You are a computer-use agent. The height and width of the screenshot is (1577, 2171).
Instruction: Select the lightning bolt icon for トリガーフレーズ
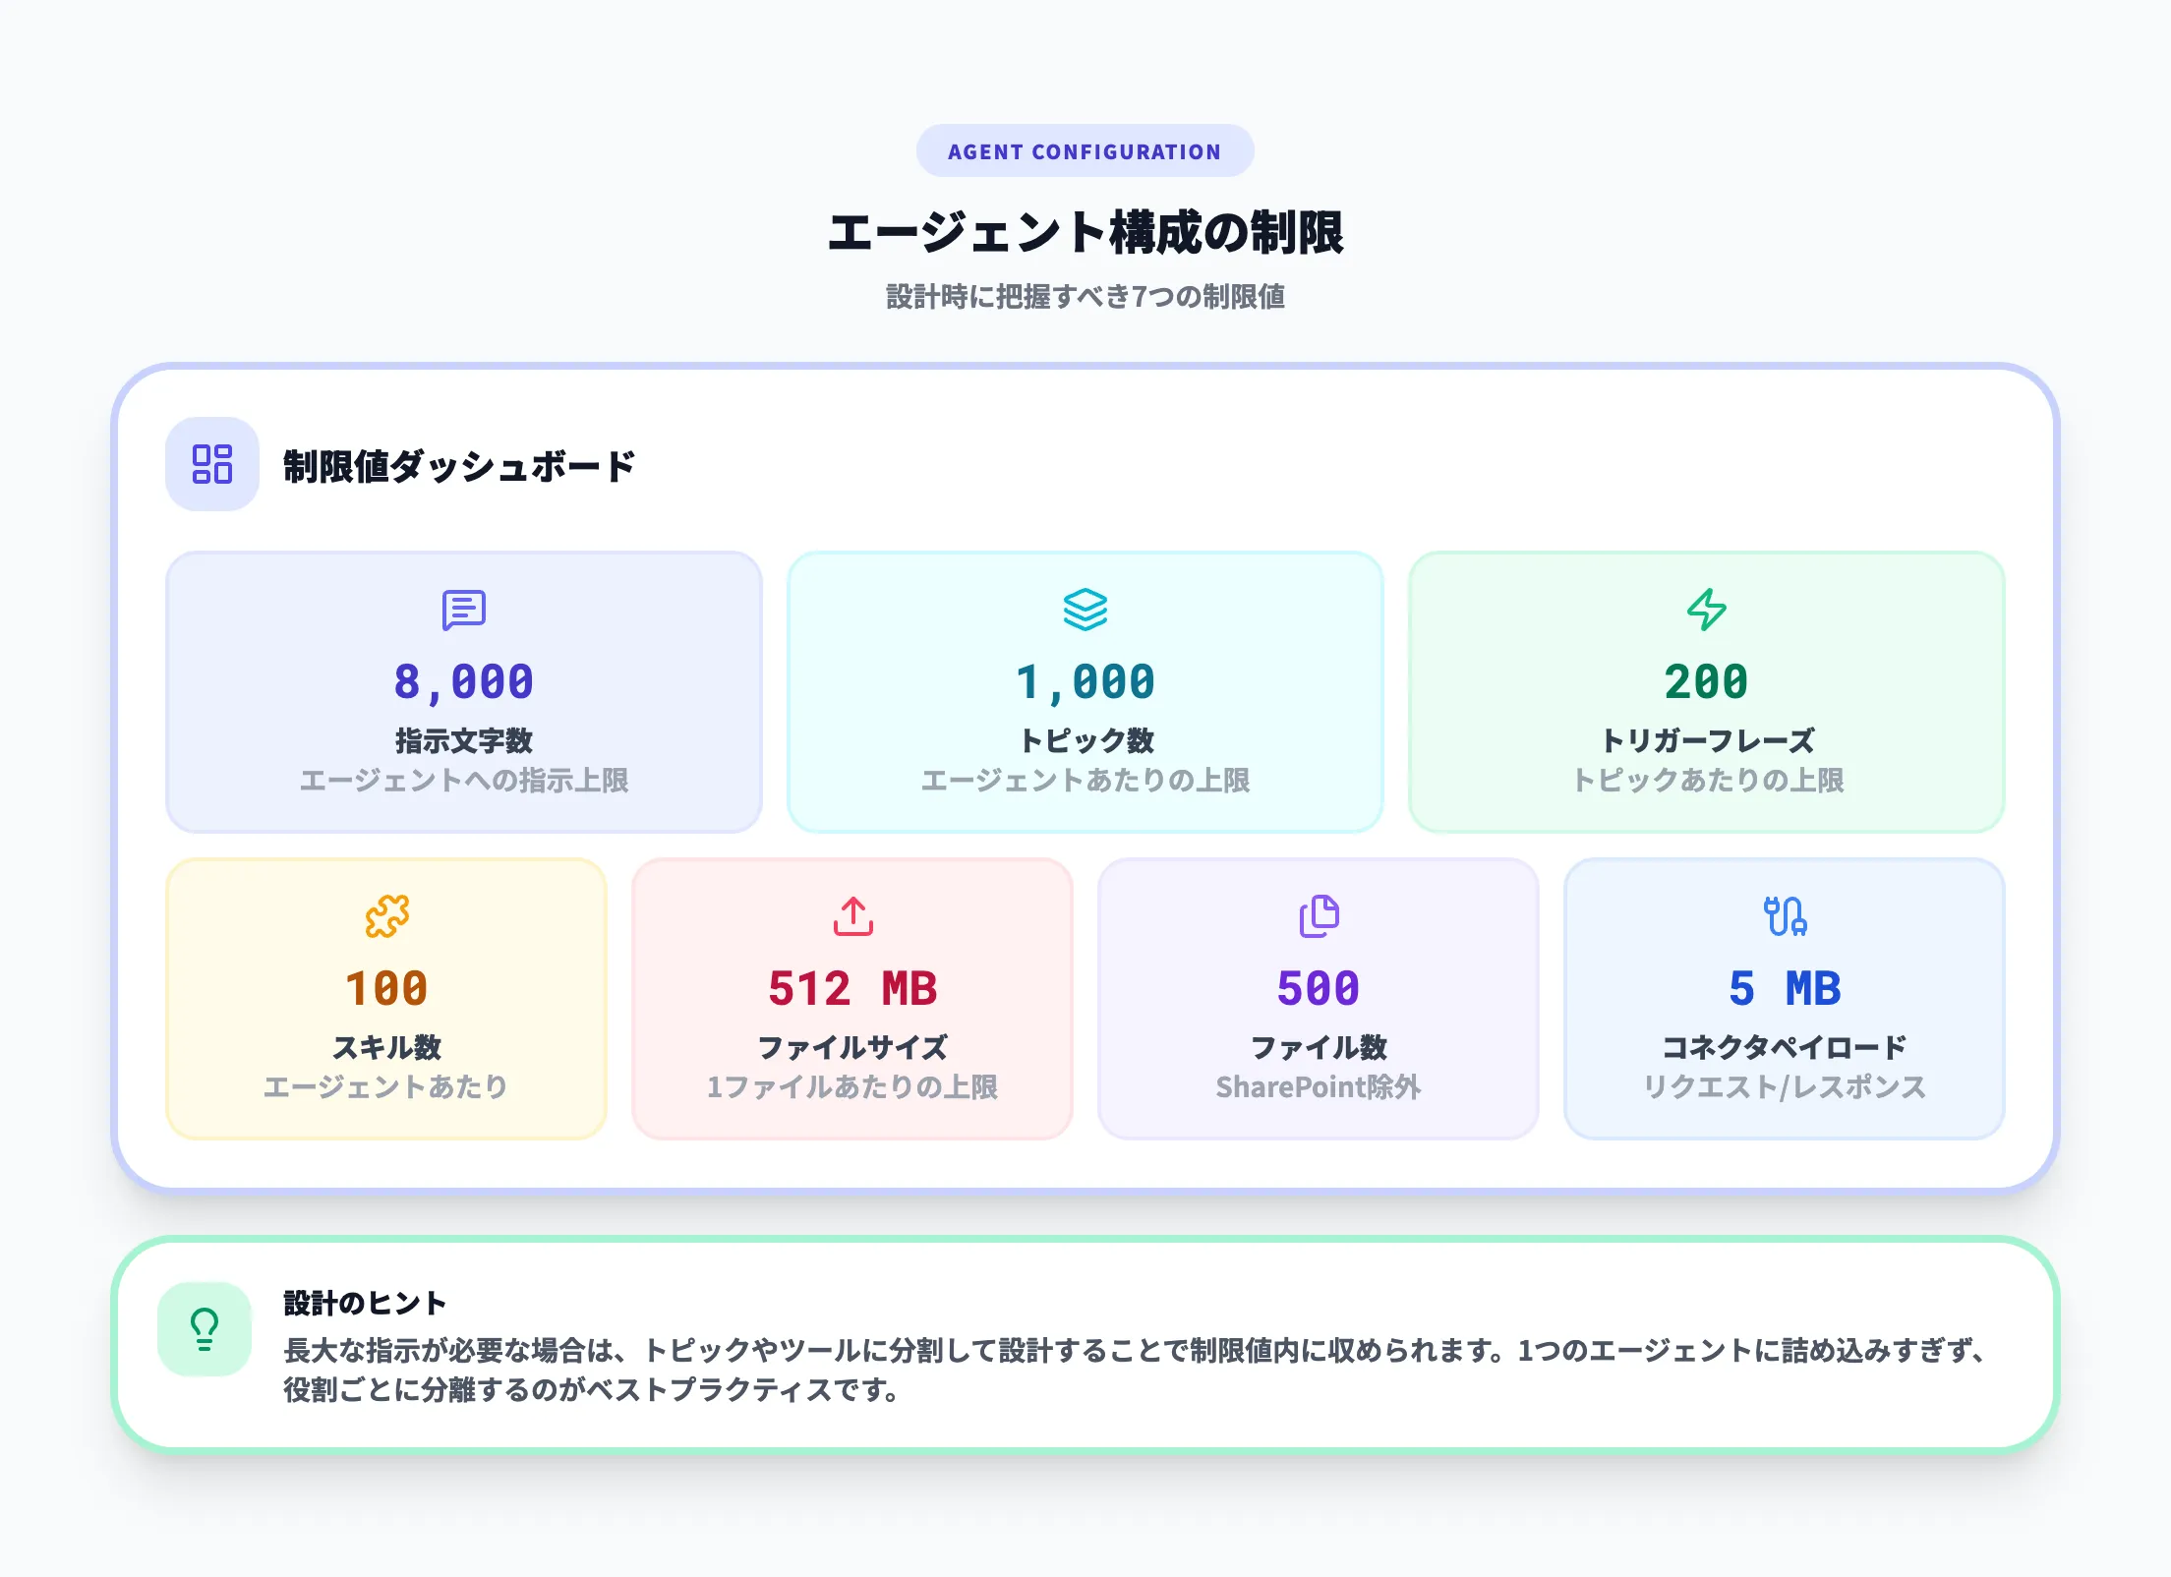(1708, 609)
